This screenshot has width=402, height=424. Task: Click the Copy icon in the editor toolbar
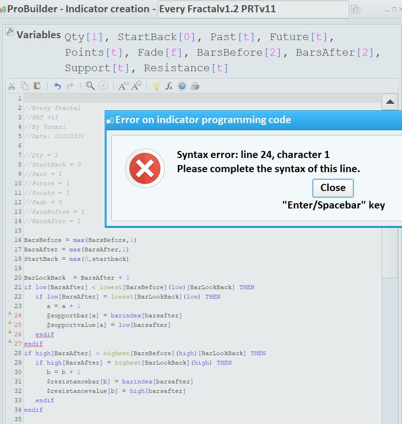tap(25, 86)
